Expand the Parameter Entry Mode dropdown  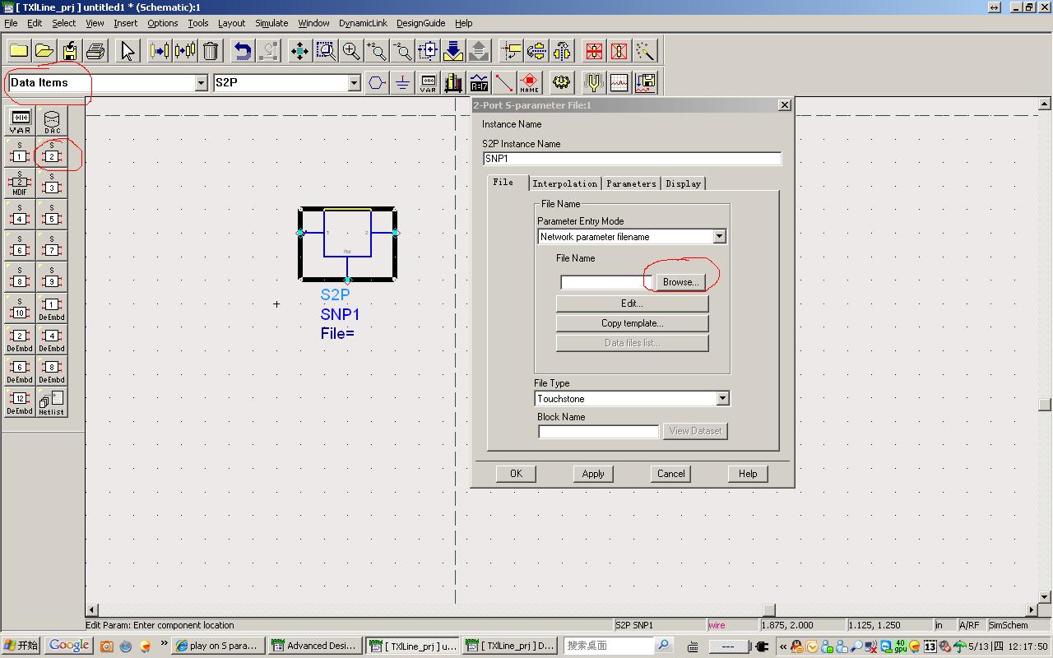[x=719, y=237]
